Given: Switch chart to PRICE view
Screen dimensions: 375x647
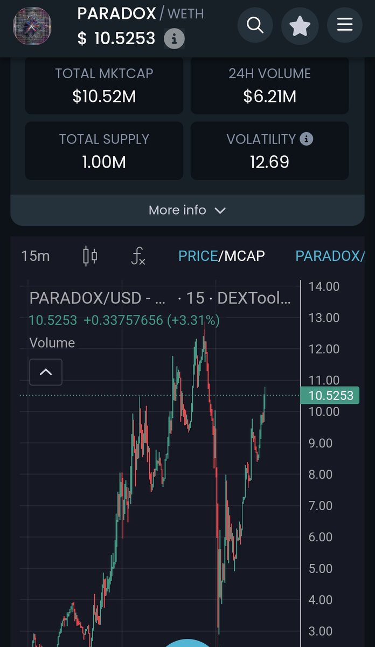Looking at the screenshot, I should tap(198, 256).
